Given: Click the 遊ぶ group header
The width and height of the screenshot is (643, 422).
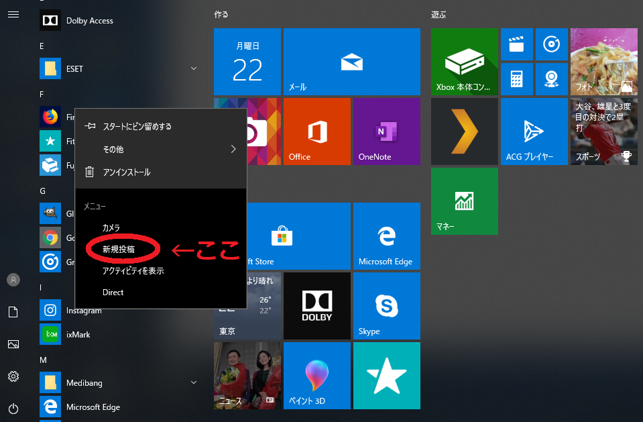Looking at the screenshot, I should click(439, 14).
